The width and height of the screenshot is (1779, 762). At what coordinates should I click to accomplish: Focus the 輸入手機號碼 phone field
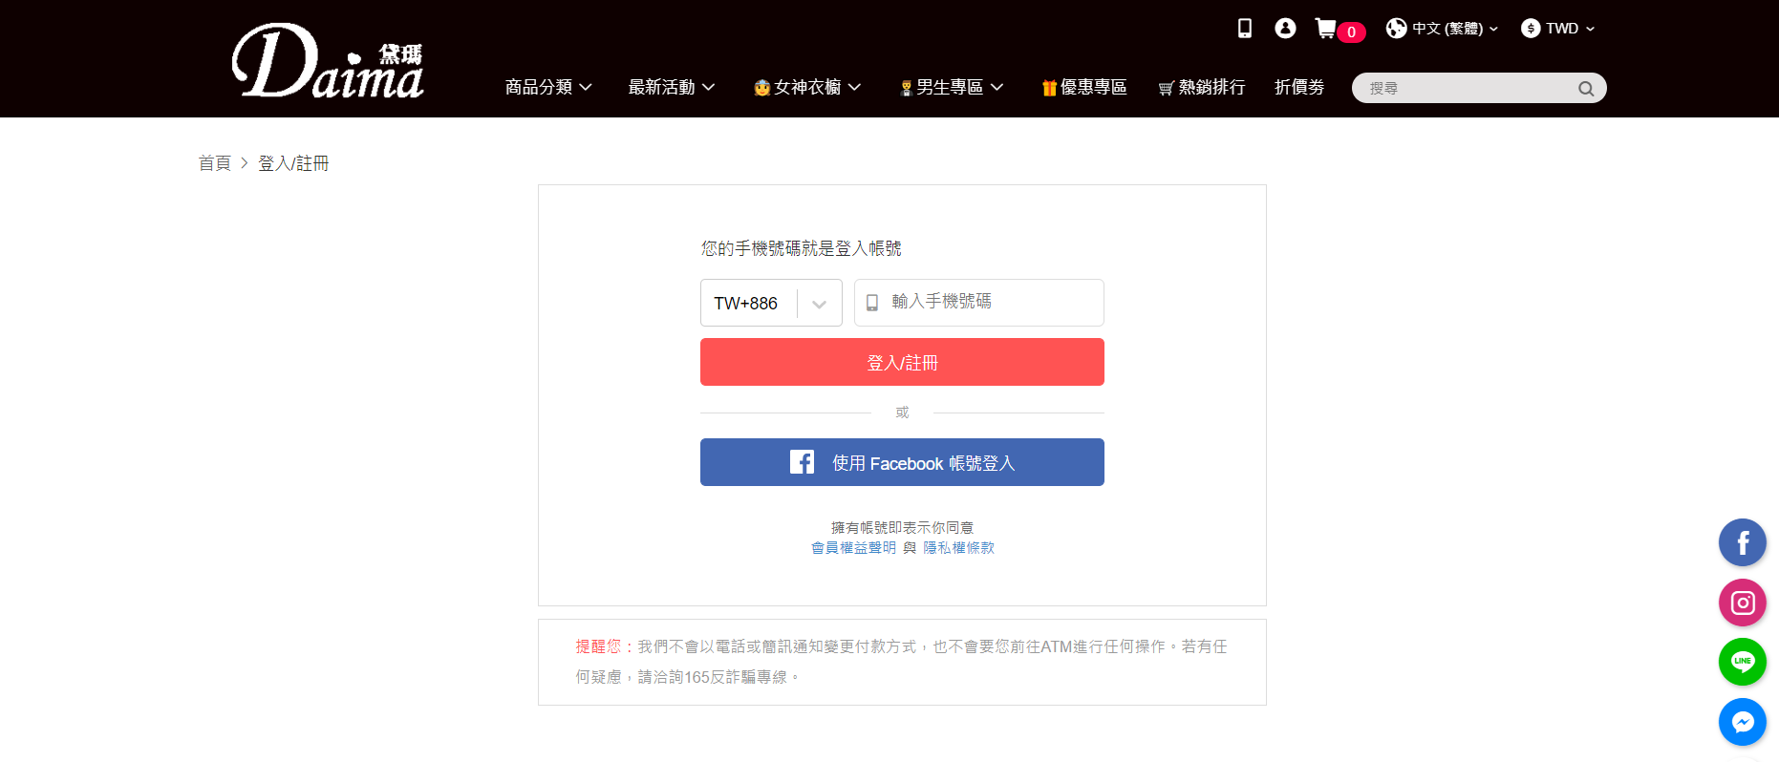[978, 303]
